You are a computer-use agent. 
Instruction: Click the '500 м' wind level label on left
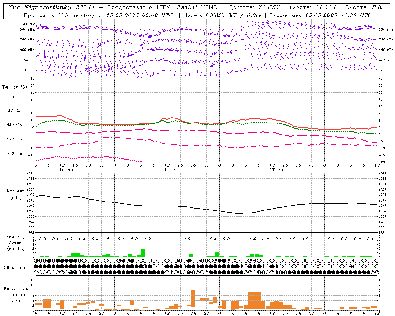[x=29, y=60]
